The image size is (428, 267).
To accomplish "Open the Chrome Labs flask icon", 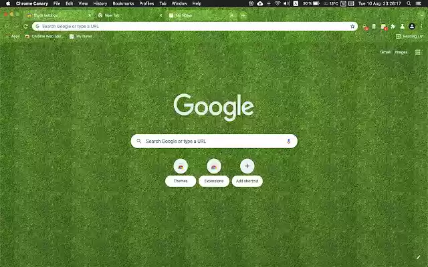I will [402, 27].
